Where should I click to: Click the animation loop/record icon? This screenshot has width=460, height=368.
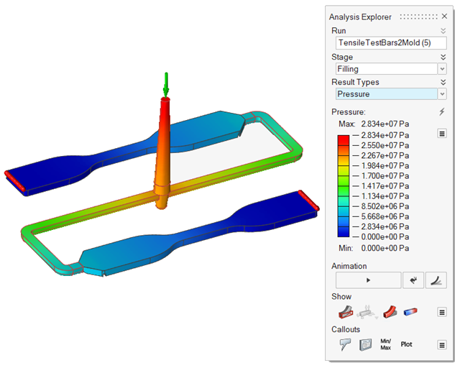tap(414, 280)
